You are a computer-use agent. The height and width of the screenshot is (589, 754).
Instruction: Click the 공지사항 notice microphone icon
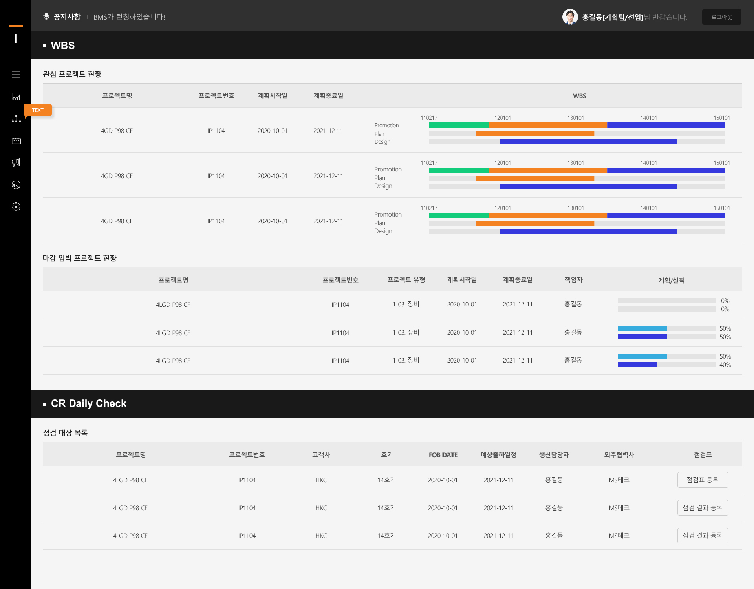point(46,17)
